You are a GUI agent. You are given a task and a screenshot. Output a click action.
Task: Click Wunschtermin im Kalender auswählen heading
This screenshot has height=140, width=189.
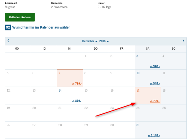tap(41, 28)
